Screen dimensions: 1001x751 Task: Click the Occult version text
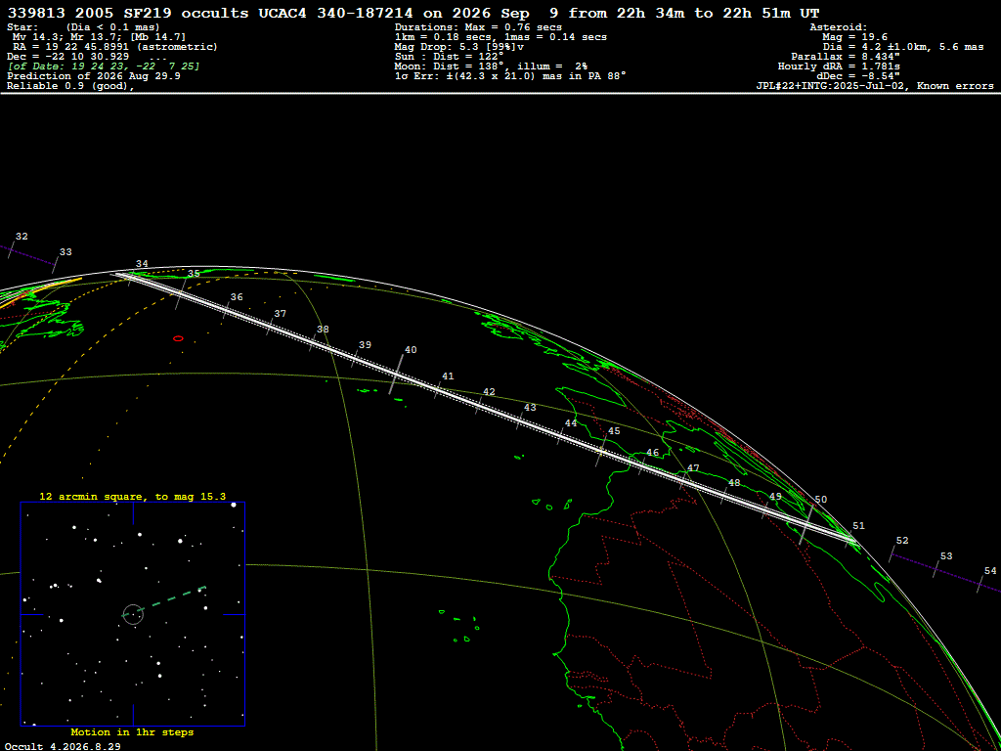point(63,746)
